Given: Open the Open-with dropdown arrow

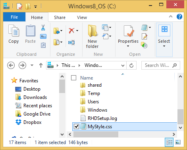Looking at the screenshot, I should 150,27.
